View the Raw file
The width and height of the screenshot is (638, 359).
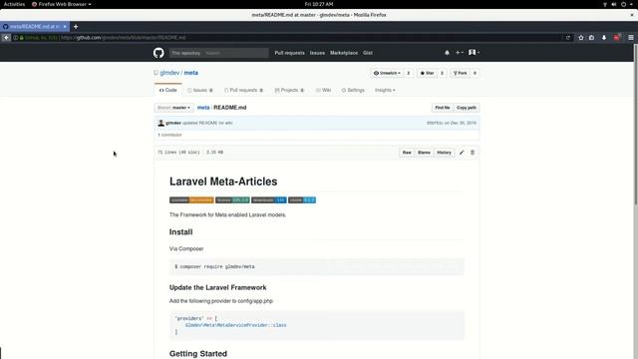click(x=407, y=153)
